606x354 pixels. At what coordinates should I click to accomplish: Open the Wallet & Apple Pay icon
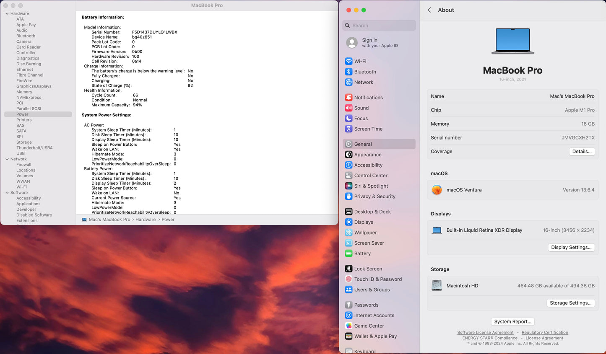(349, 336)
